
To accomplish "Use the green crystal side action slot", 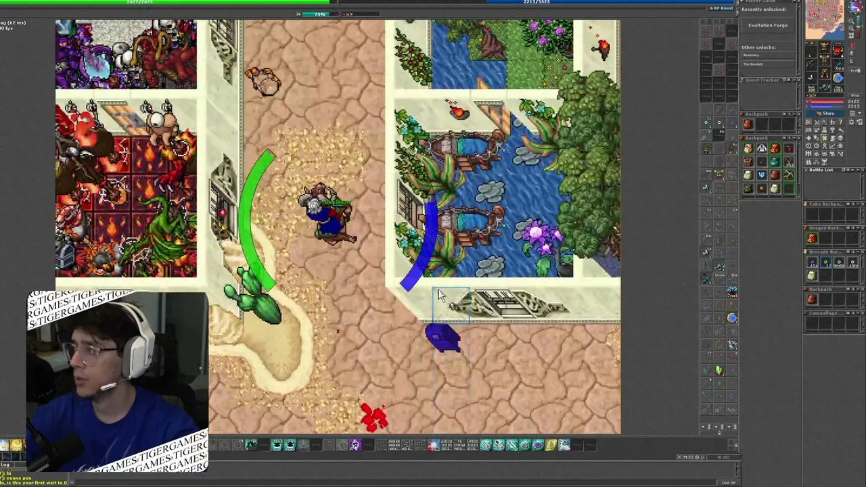I will [719, 370].
